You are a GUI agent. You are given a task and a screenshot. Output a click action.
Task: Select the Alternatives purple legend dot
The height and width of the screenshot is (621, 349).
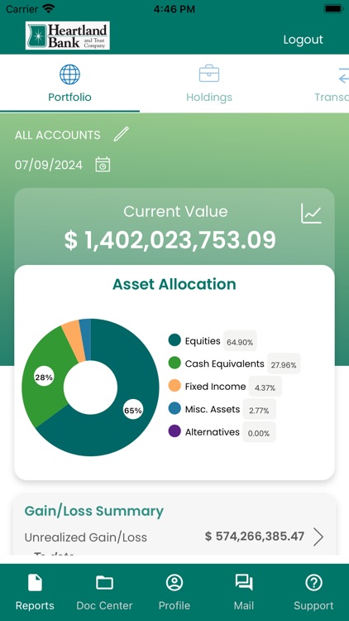(x=174, y=431)
